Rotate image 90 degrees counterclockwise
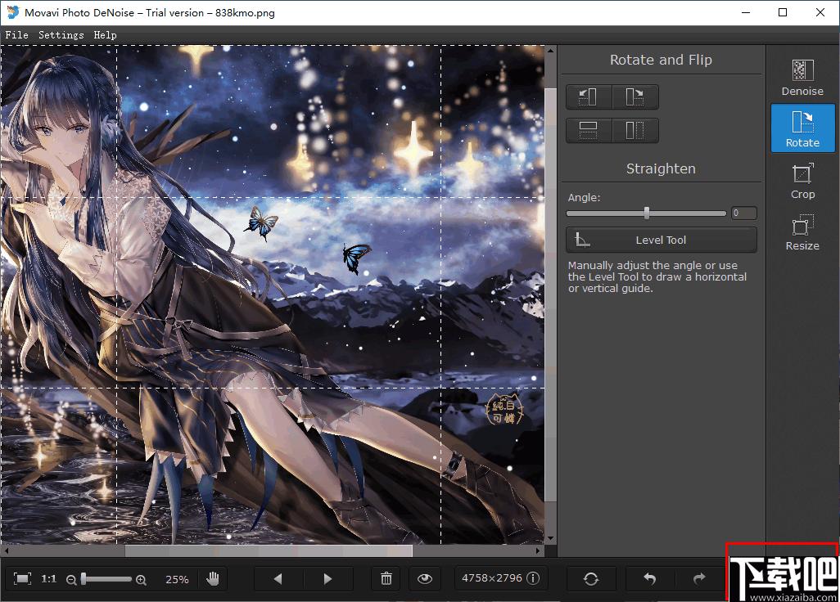Image resolution: width=840 pixels, height=602 pixels. pyautogui.click(x=589, y=97)
